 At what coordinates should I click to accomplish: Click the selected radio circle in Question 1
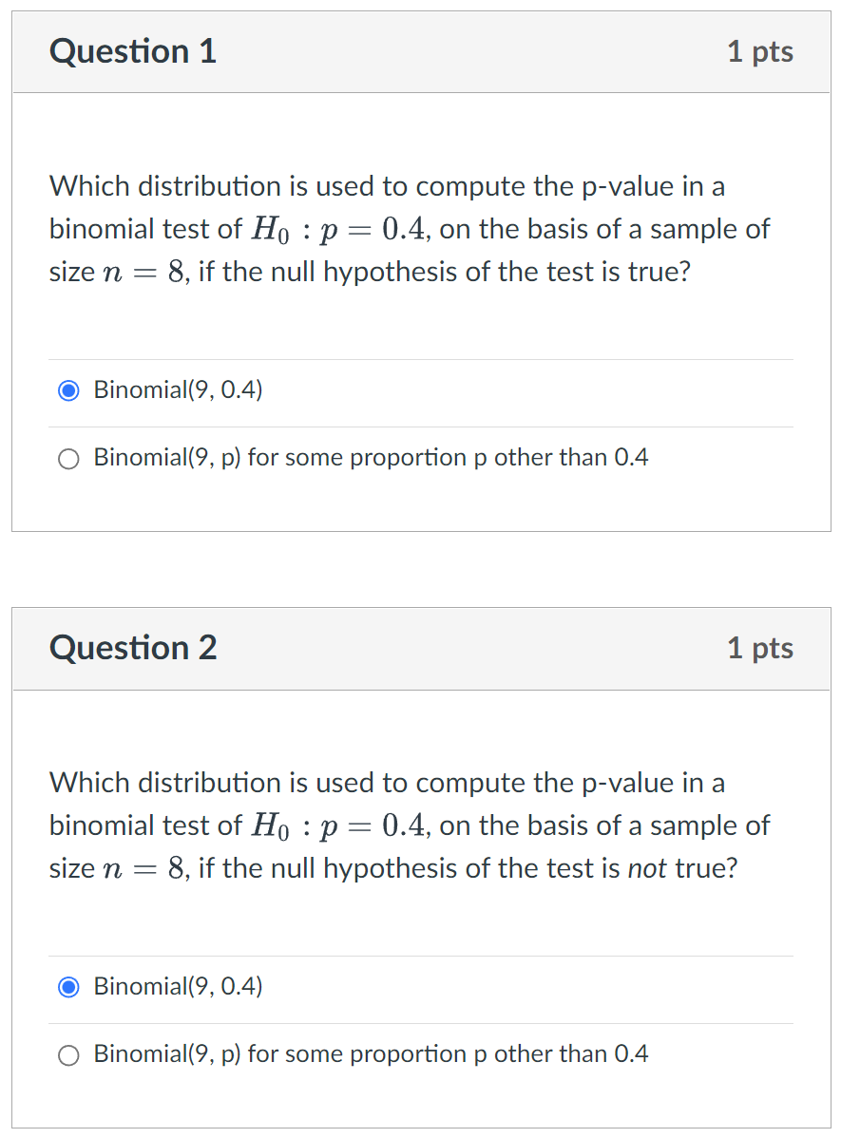(x=68, y=389)
